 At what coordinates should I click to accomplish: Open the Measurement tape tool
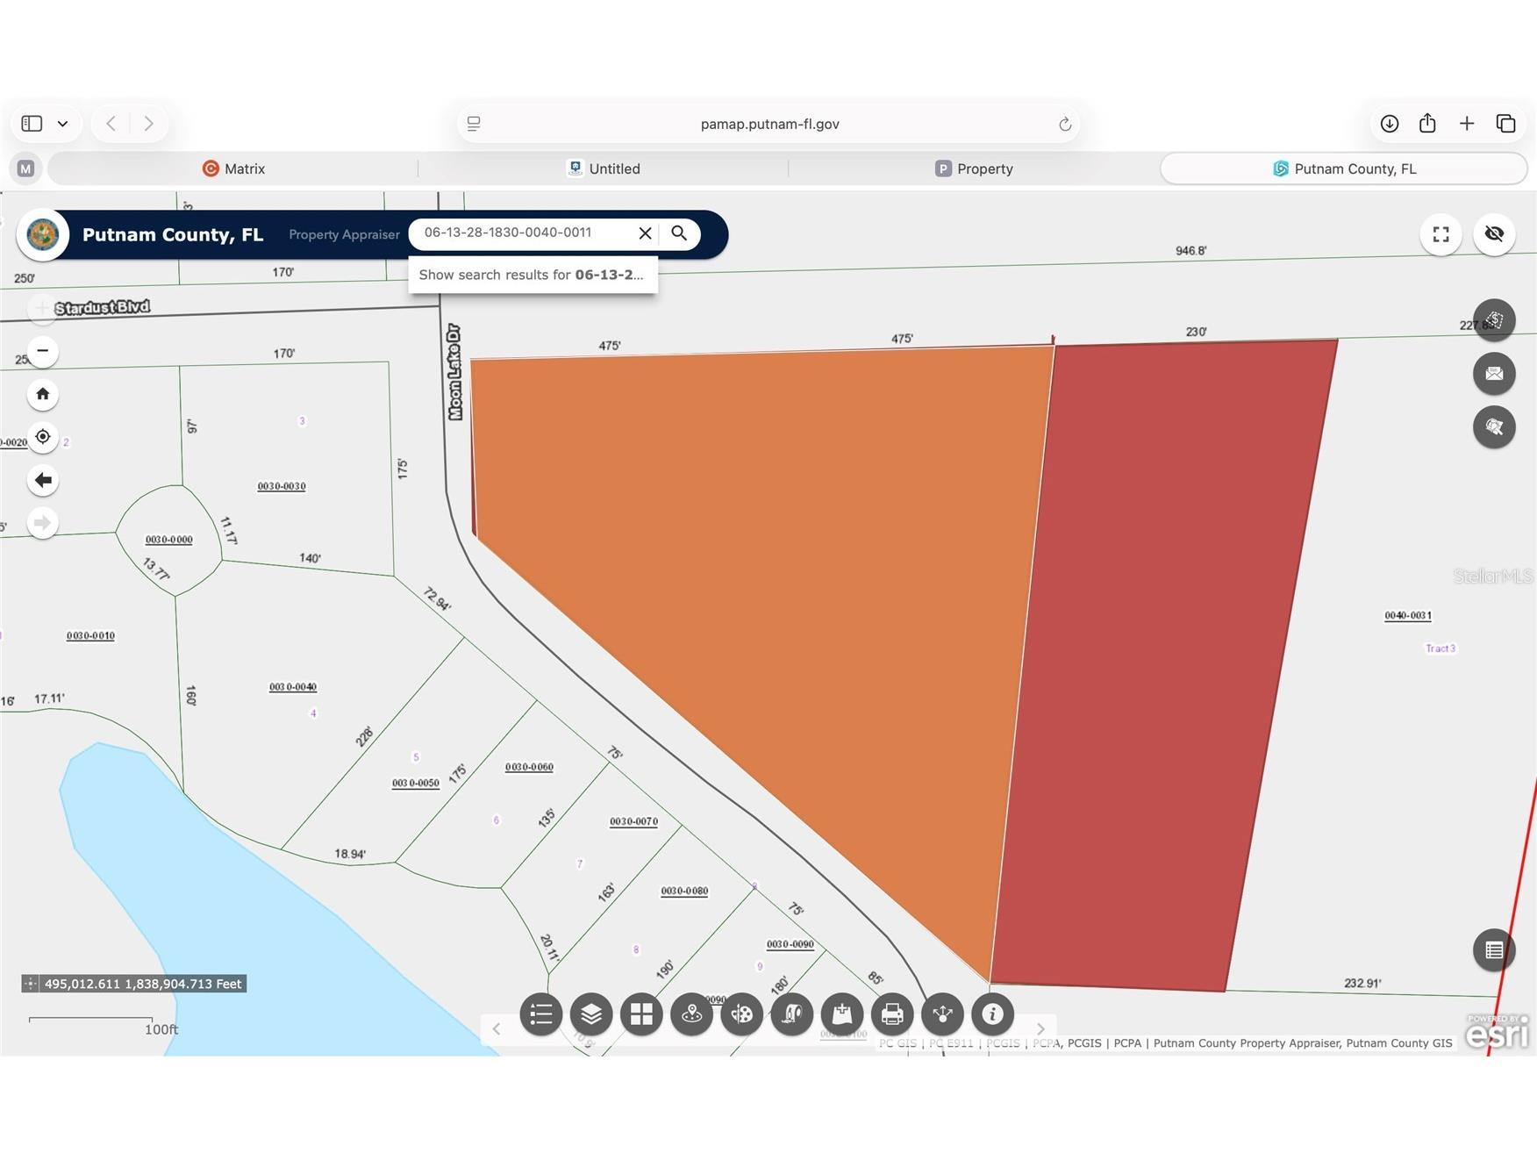pyautogui.click(x=792, y=1014)
